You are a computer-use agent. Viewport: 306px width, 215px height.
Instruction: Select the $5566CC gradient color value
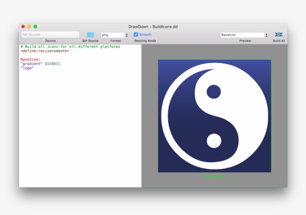click(52, 63)
